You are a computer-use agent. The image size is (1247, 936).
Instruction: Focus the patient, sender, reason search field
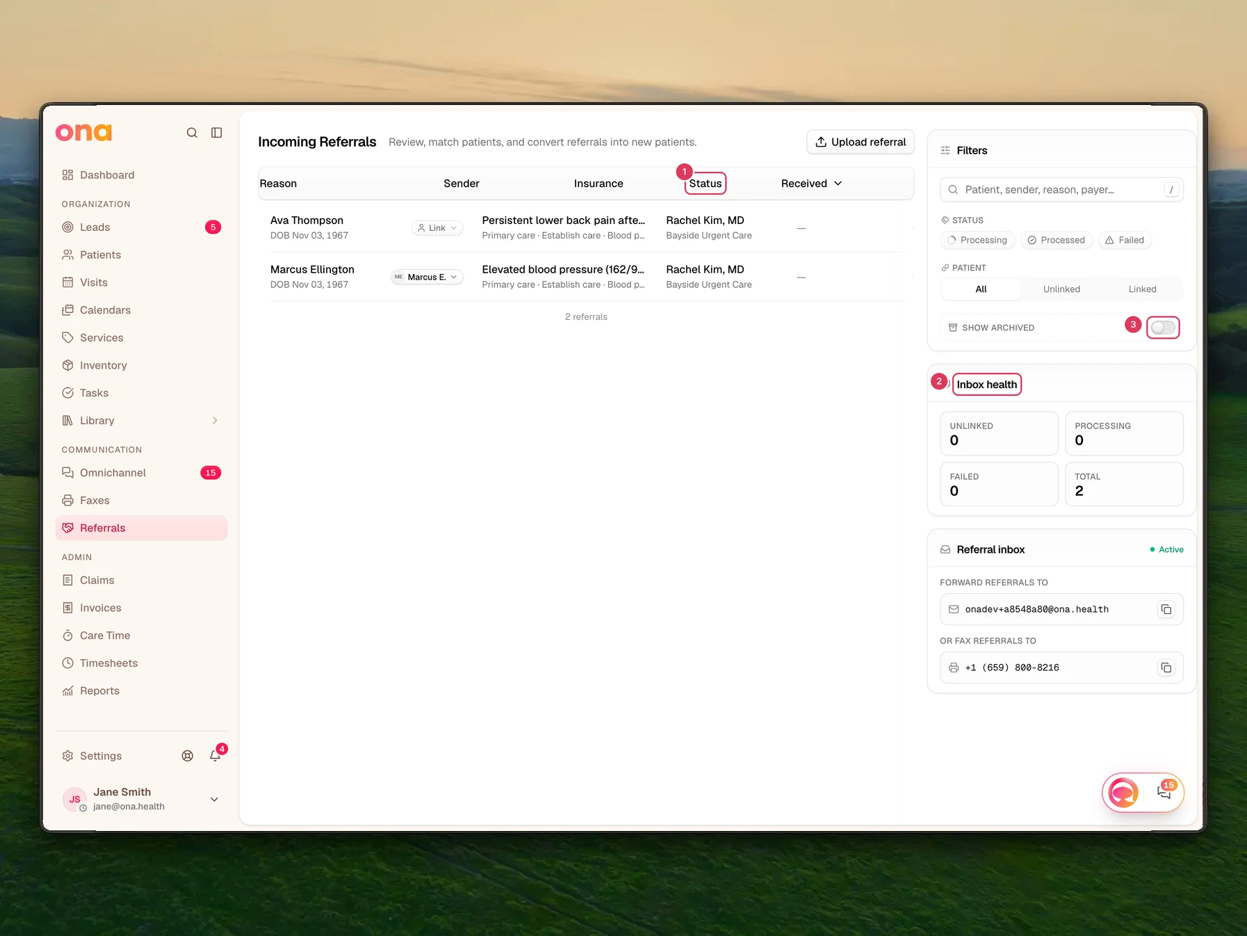1061,190
